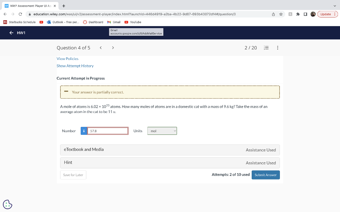Image resolution: width=340 pixels, height=212 pixels.
Task: Open a new browser tab
Action: click(63, 5)
